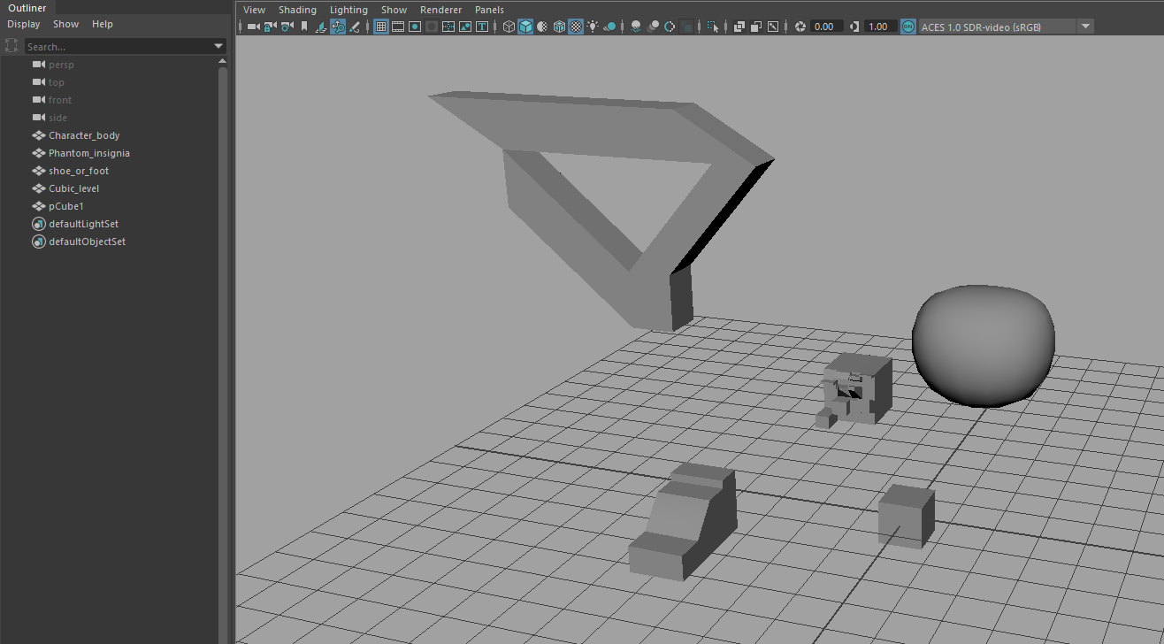Open the viewport Shading menu
1164x644 pixels.
(x=297, y=10)
